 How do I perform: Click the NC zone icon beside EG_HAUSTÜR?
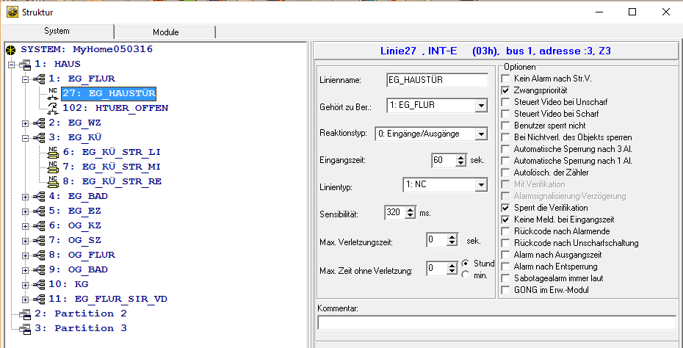point(53,93)
